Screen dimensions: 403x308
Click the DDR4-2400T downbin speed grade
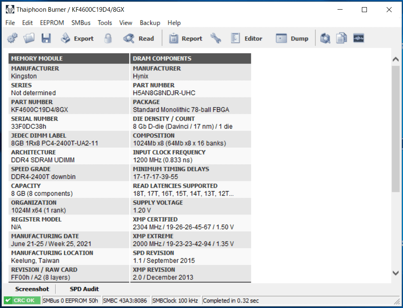[x=43, y=177]
